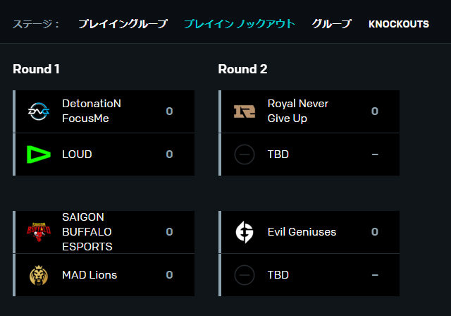
Task: Open the DetonatioN FocusMe team name
Action: coord(92,111)
